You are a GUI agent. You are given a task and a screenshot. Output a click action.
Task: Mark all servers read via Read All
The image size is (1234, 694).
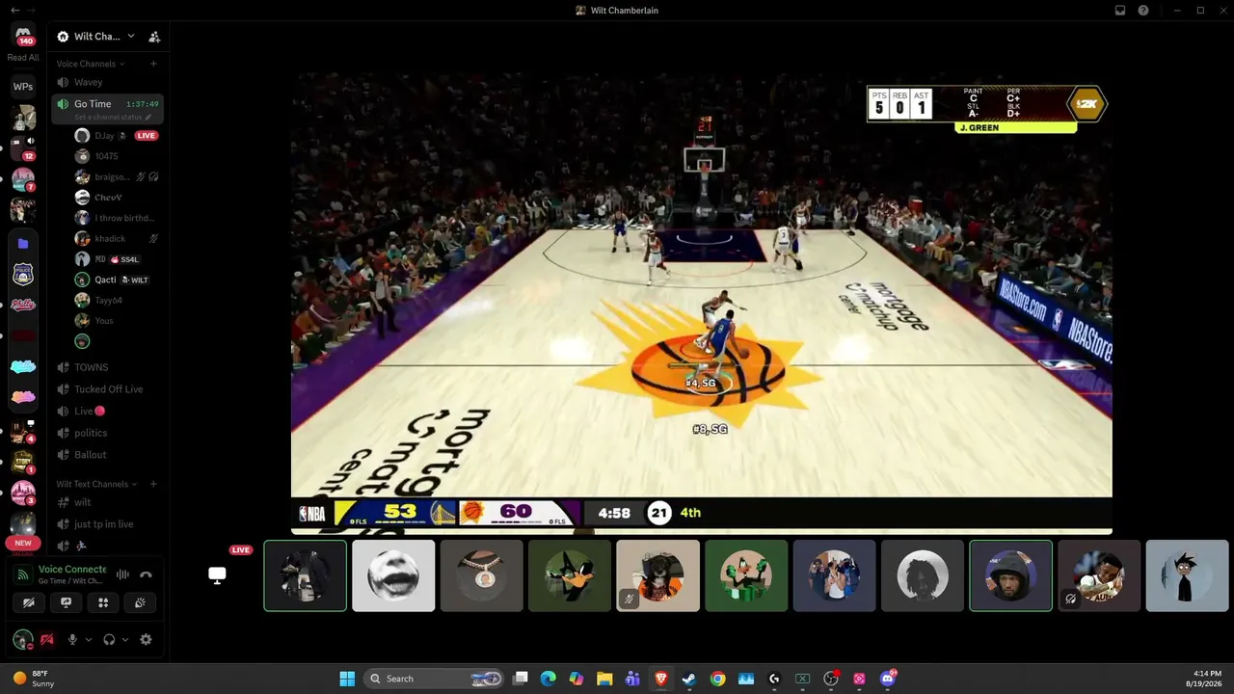click(x=23, y=58)
